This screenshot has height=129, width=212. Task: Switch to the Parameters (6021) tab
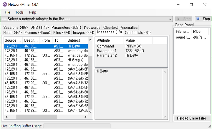coord(66,27)
